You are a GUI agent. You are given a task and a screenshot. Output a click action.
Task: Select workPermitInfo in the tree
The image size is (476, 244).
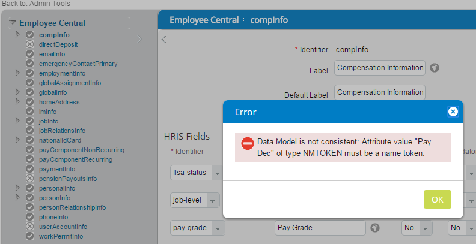61,236
